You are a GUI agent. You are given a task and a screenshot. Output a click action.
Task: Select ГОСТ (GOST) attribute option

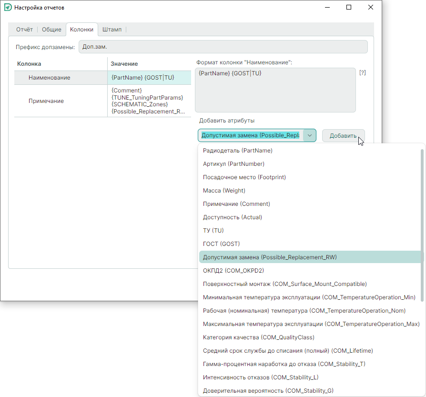[x=221, y=244]
